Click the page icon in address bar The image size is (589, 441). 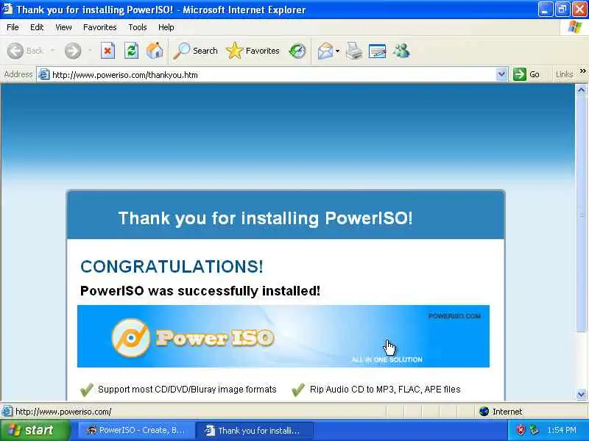click(x=44, y=75)
